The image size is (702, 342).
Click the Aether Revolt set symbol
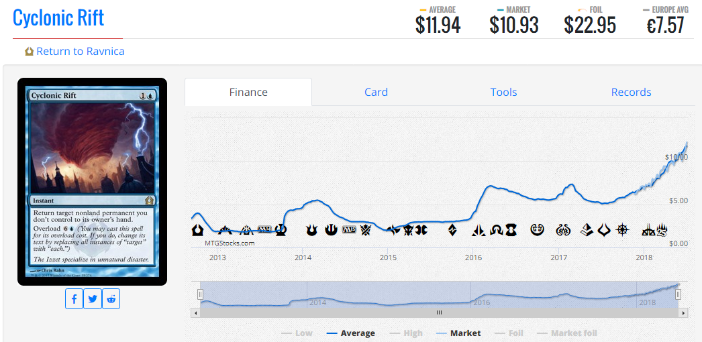point(563,230)
